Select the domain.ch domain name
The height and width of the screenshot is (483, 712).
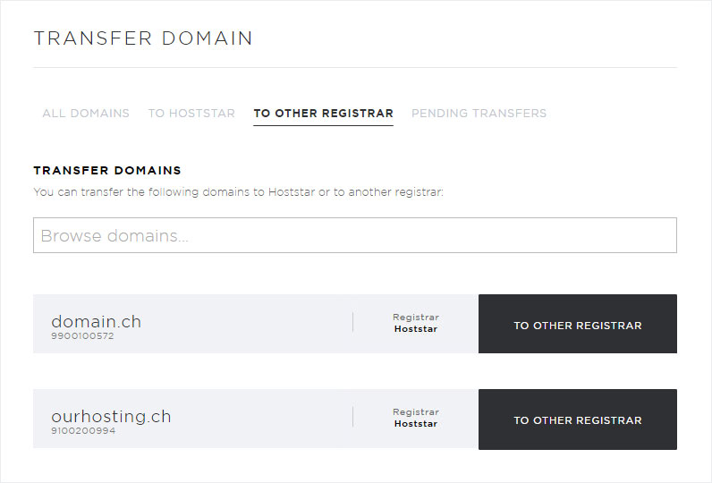point(97,321)
